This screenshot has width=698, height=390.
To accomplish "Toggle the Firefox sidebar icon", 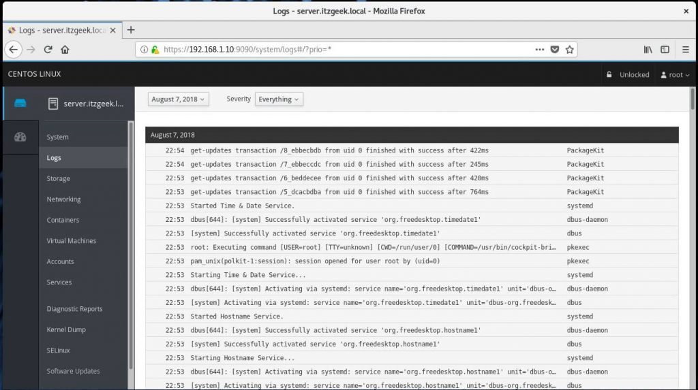I will pyautogui.click(x=665, y=50).
